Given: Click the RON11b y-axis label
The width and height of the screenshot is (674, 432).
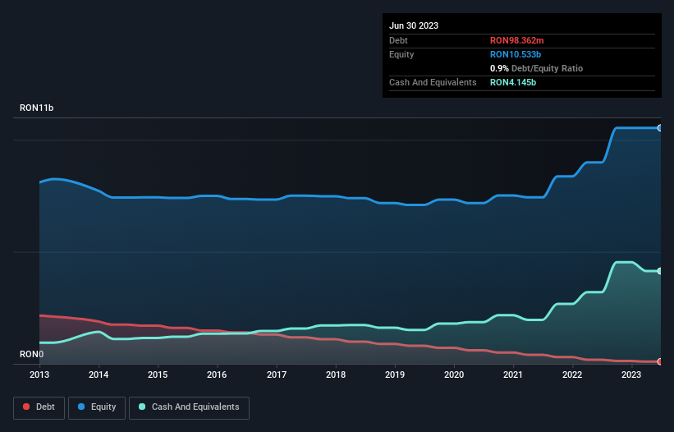Looking at the screenshot, I should click(37, 108).
